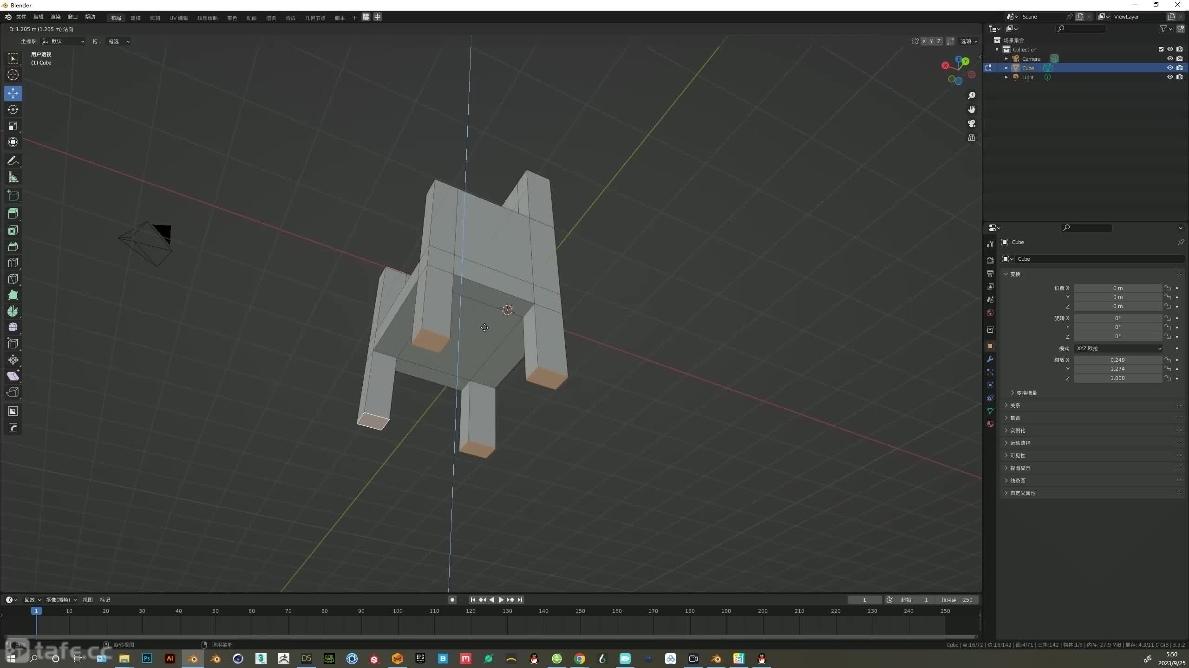Hide Light in viewport via eye icon
The width and height of the screenshot is (1189, 668).
(1170, 77)
